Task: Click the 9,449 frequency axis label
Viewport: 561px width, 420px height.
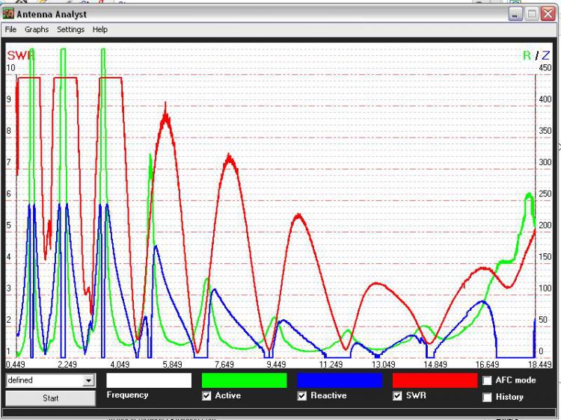Action: coord(276,364)
